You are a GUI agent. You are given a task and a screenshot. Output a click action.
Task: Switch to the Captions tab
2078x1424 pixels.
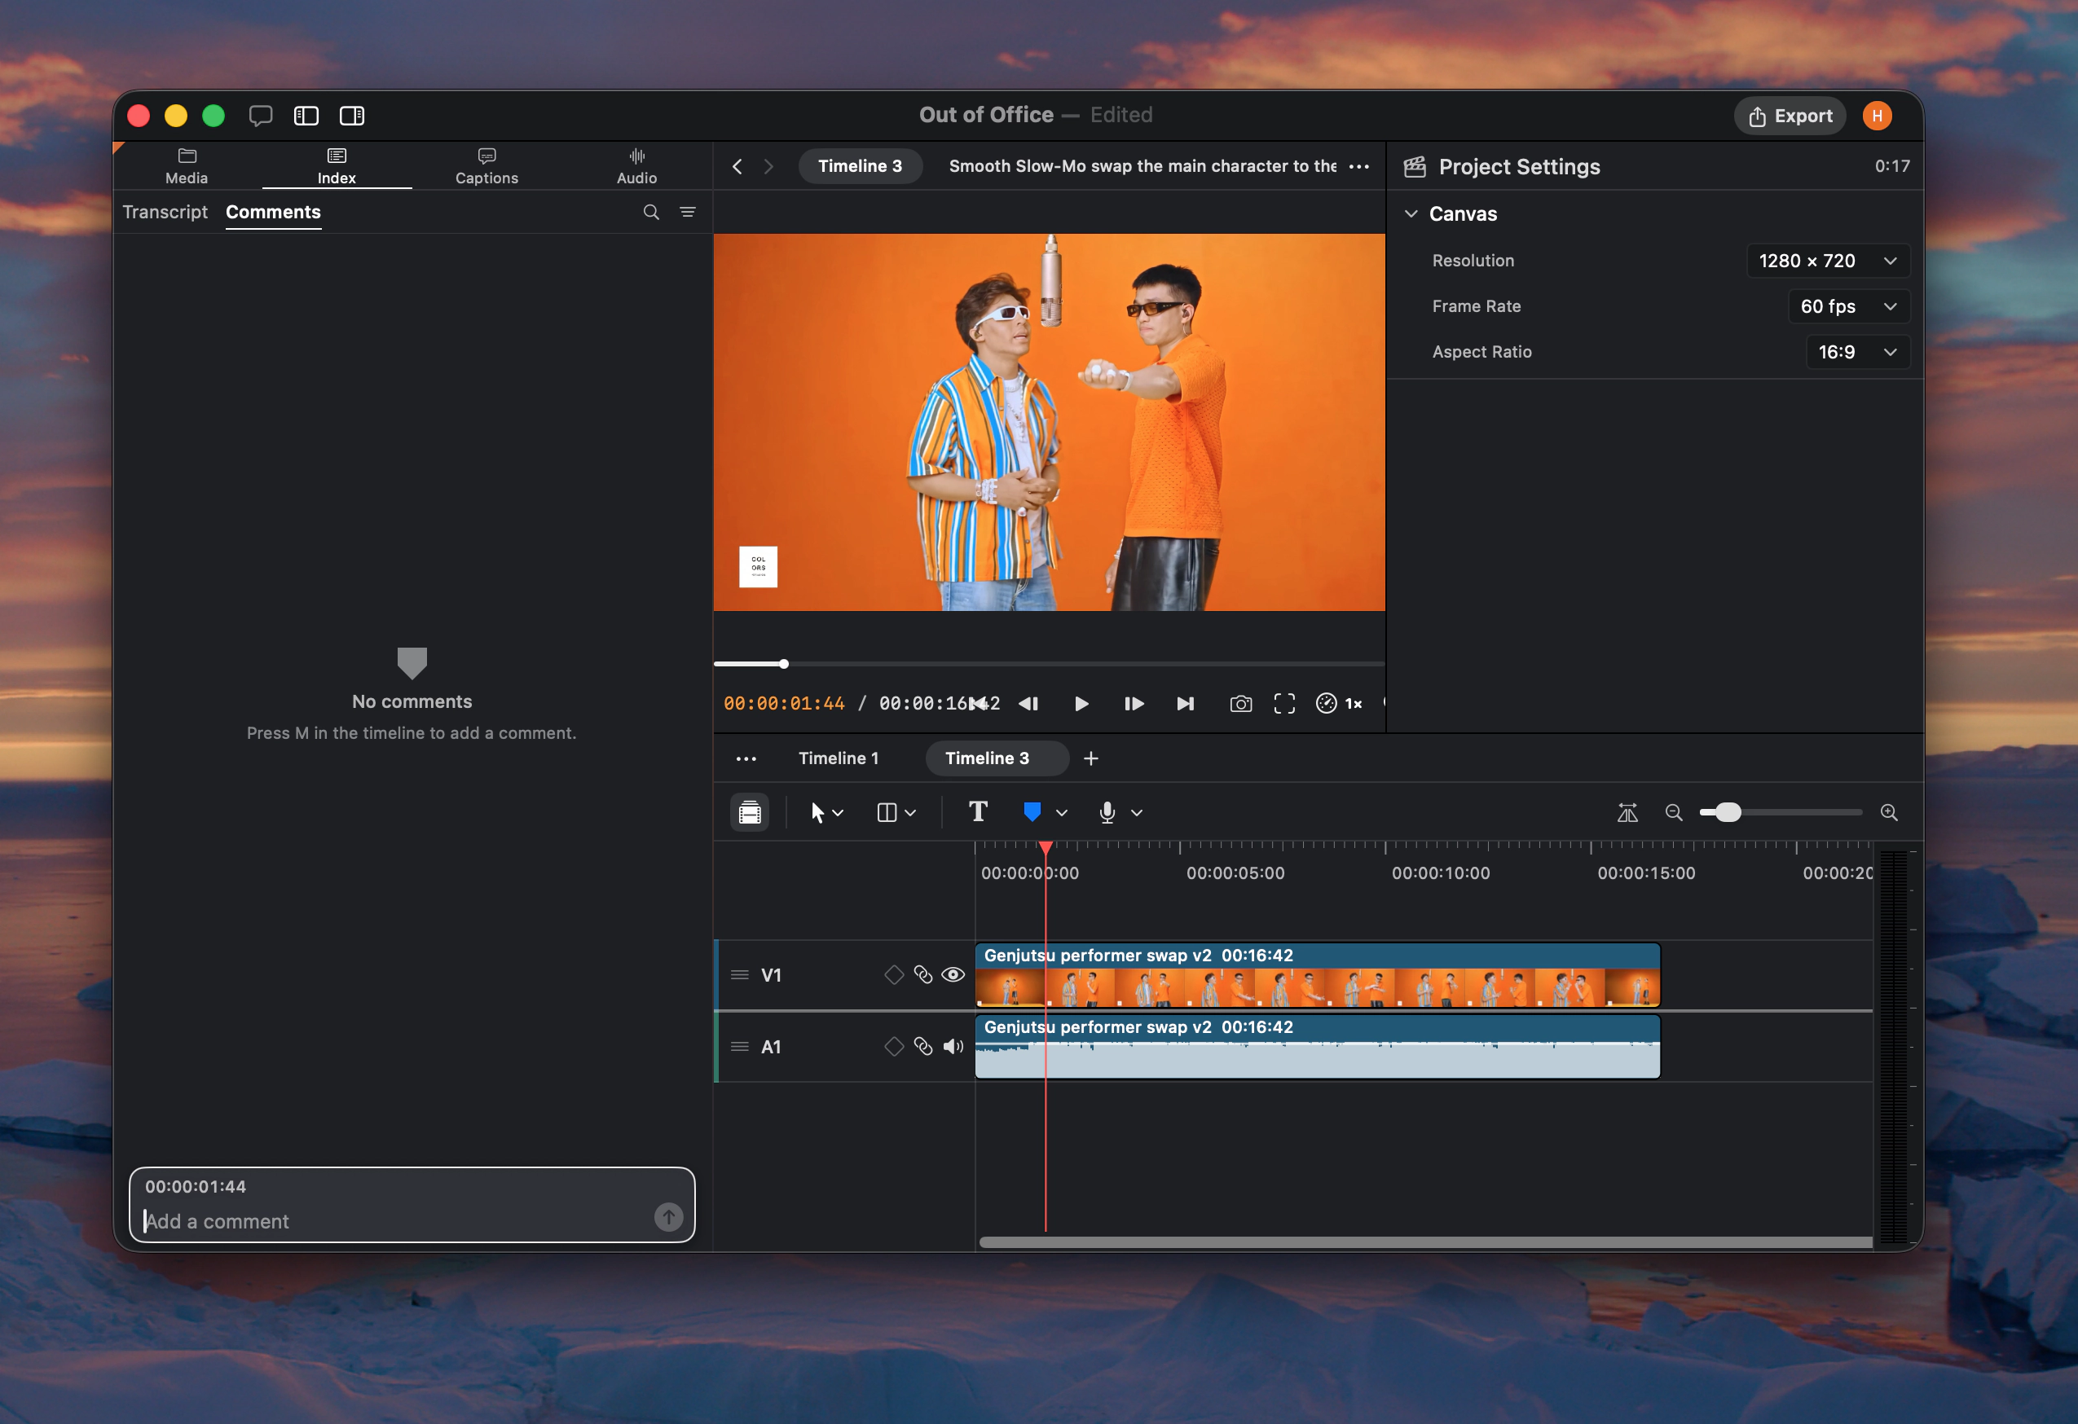[x=486, y=166]
